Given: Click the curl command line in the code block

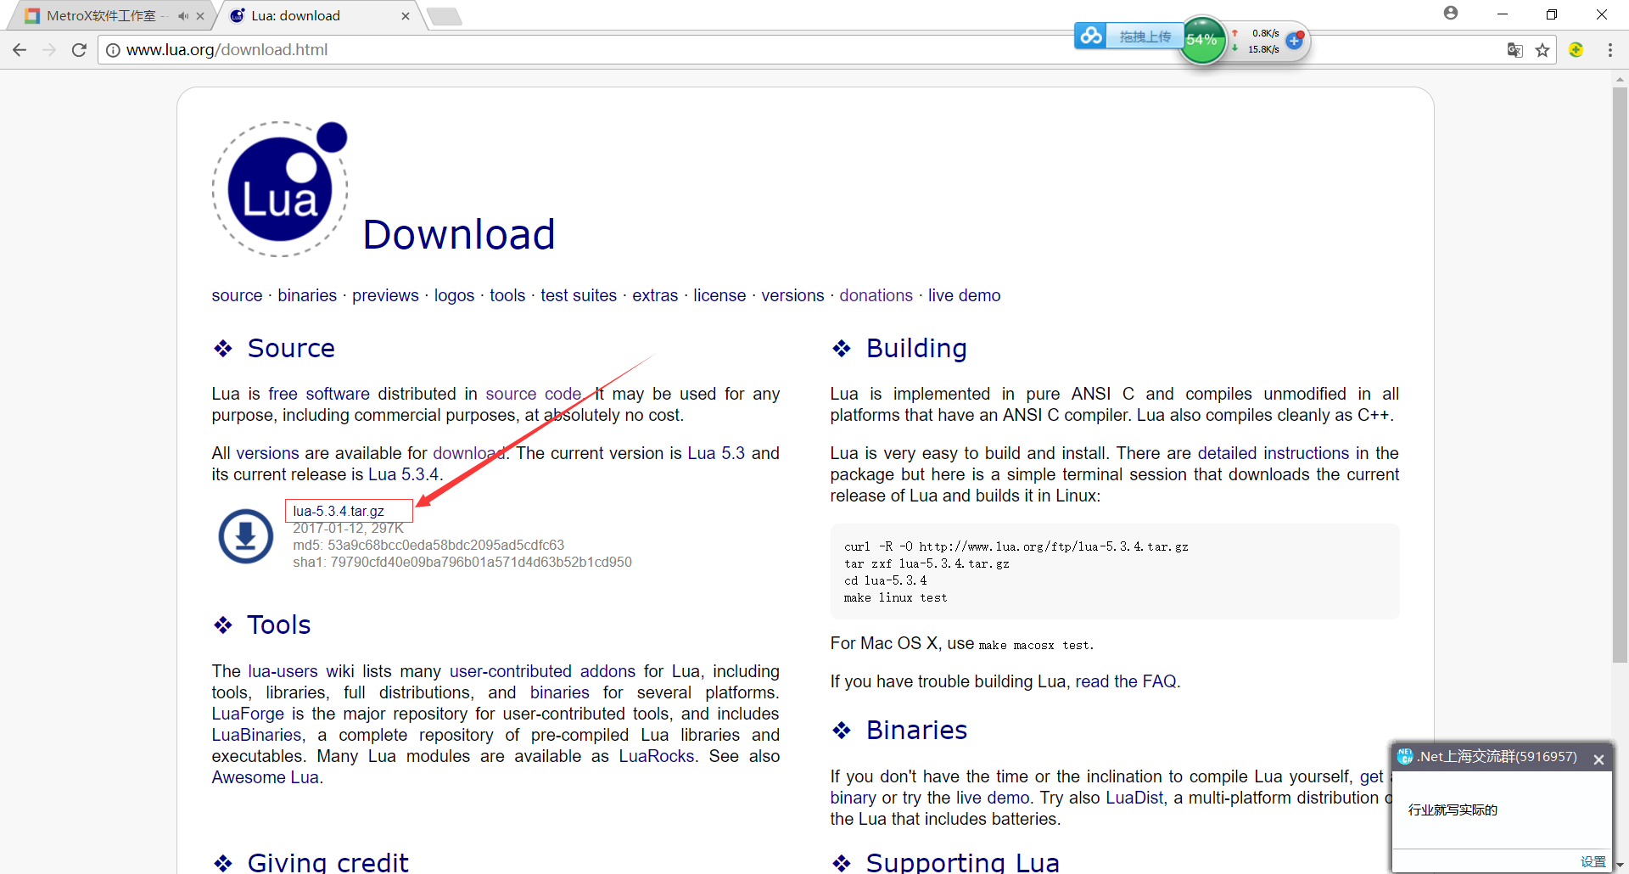Looking at the screenshot, I should click(1016, 546).
